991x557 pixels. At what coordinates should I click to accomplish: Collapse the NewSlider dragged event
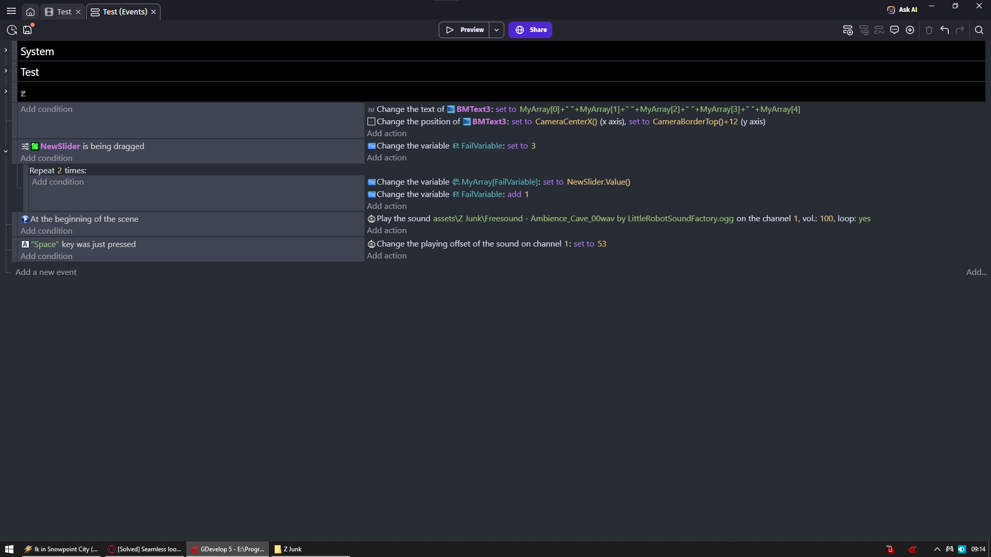click(6, 152)
